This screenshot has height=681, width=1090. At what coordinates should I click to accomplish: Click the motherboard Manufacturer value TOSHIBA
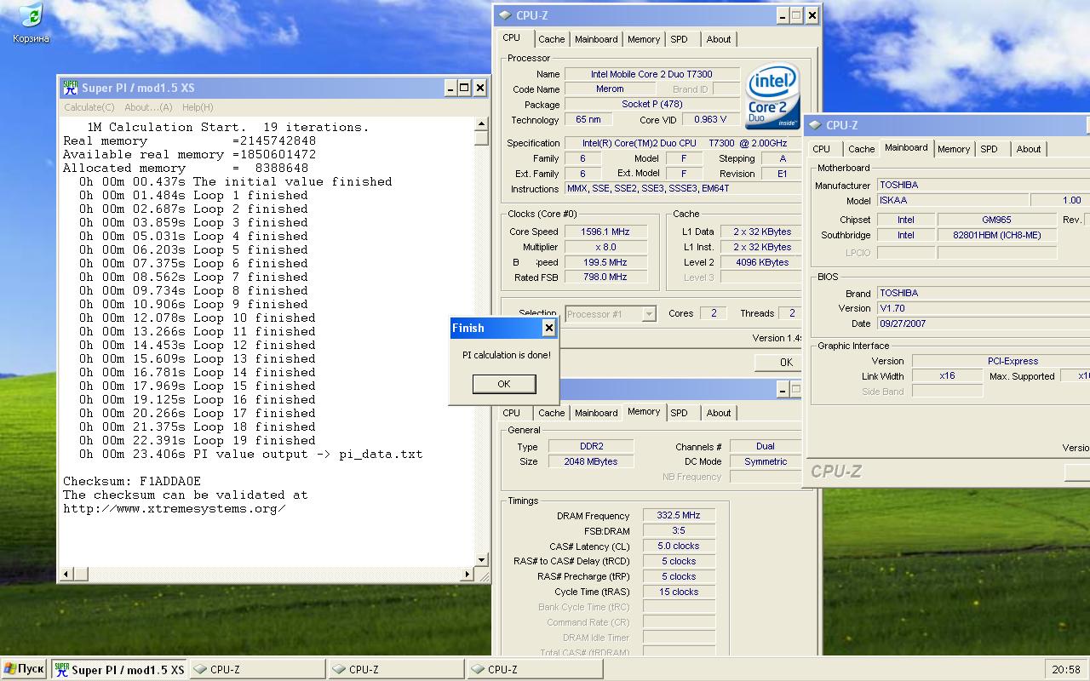pos(984,185)
